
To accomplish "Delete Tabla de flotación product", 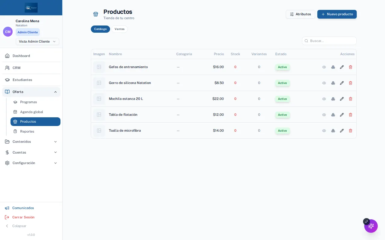I will (350, 115).
